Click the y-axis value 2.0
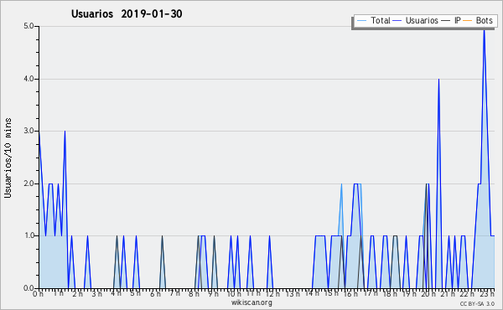Screen dimensions: 503x310 29,183
